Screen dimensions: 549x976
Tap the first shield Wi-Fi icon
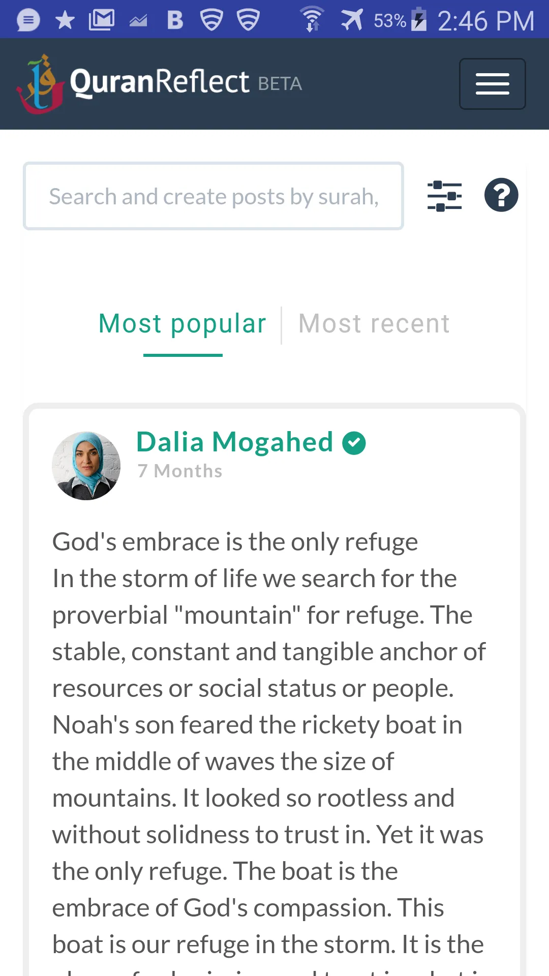211,20
